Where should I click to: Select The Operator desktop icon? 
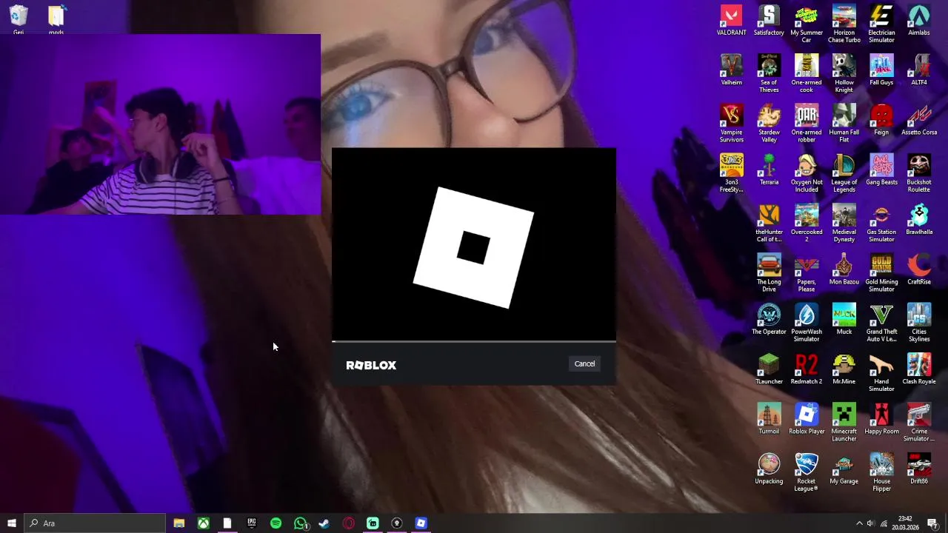(x=769, y=319)
